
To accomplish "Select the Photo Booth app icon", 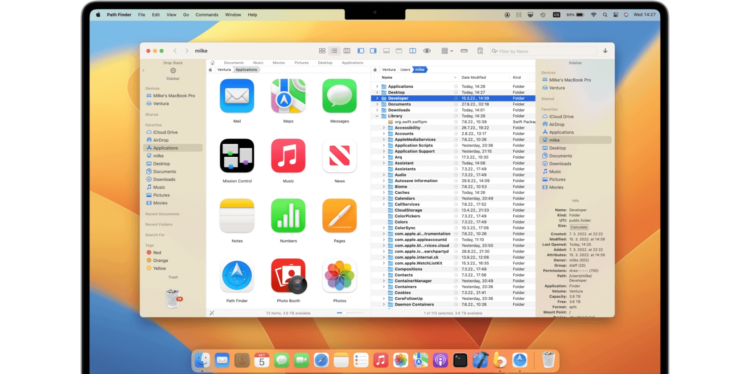I will pos(288,276).
